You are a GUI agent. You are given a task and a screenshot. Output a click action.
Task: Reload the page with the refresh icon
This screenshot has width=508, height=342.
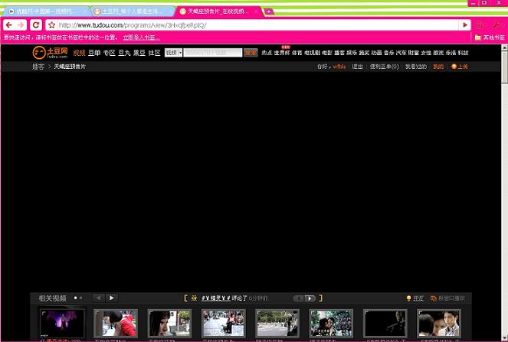(x=36, y=25)
